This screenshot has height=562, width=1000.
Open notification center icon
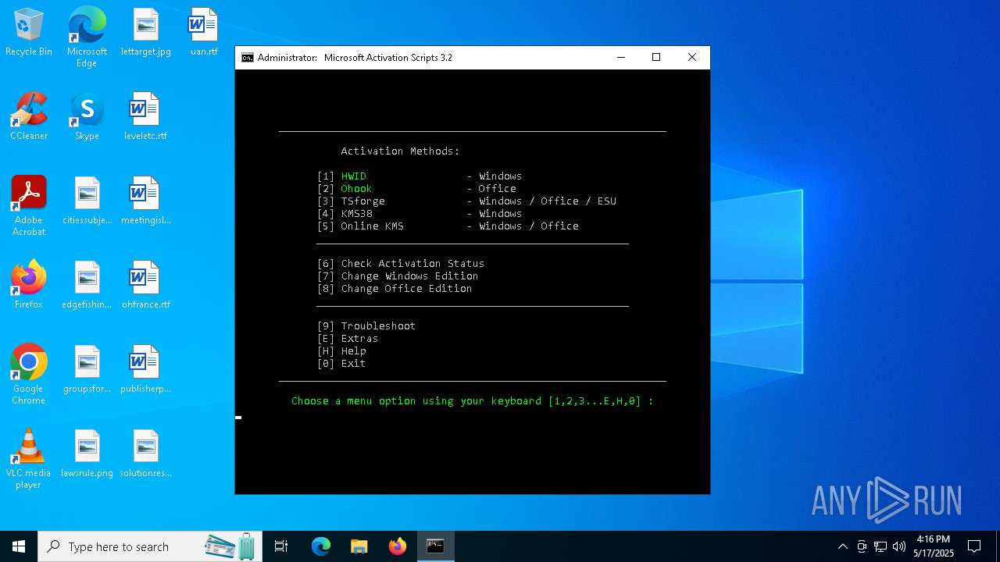point(974,546)
